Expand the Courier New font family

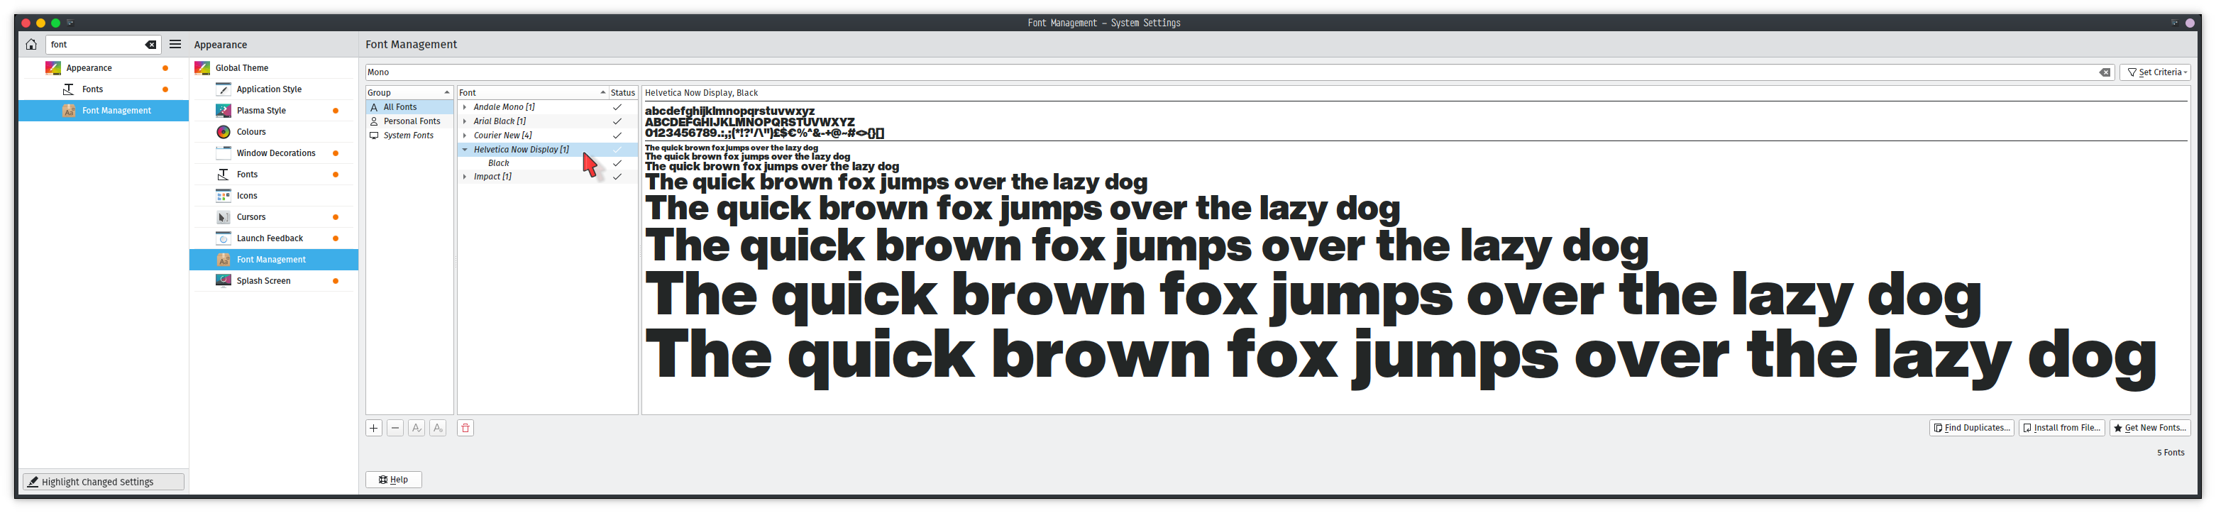(x=465, y=135)
